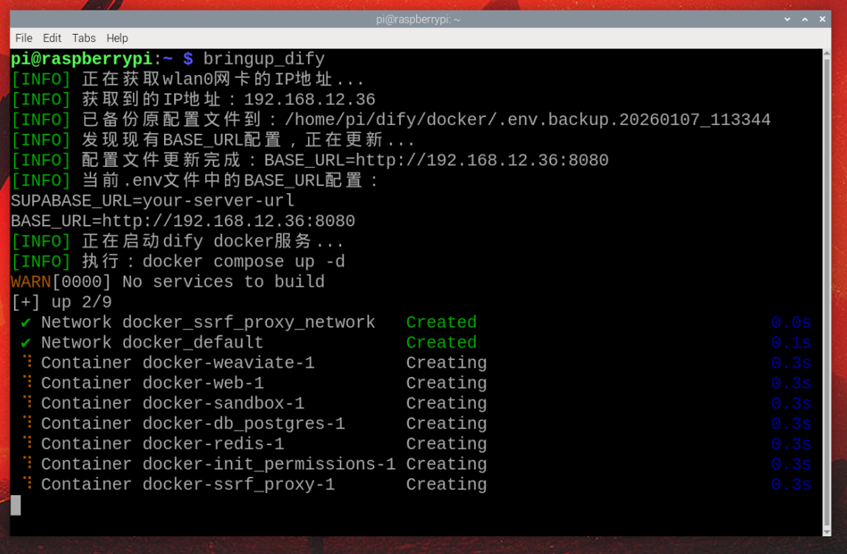Image resolution: width=847 pixels, height=554 pixels.
Task: Click 'Creating' status for docker-redis-1
Action: (x=446, y=444)
